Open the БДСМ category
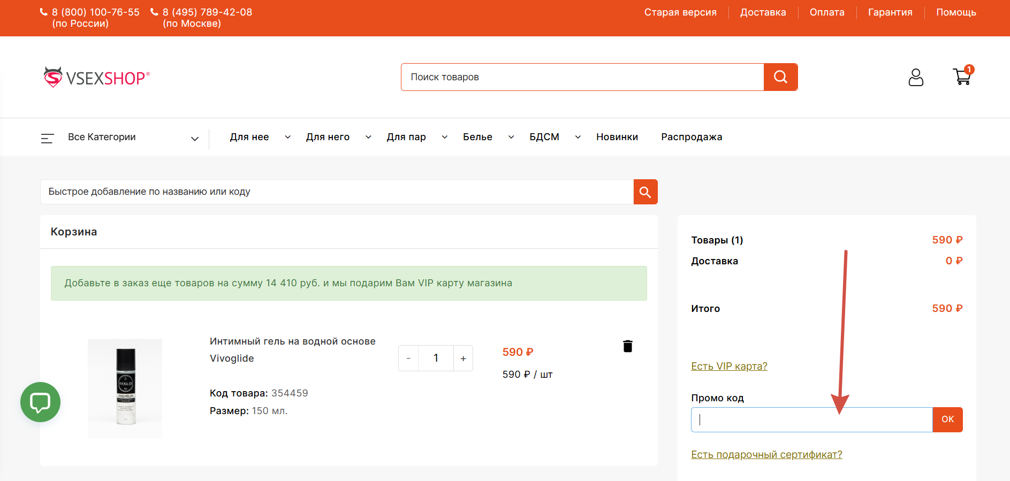Image resolution: width=1010 pixels, height=481 pixels. tap(544, 137)
